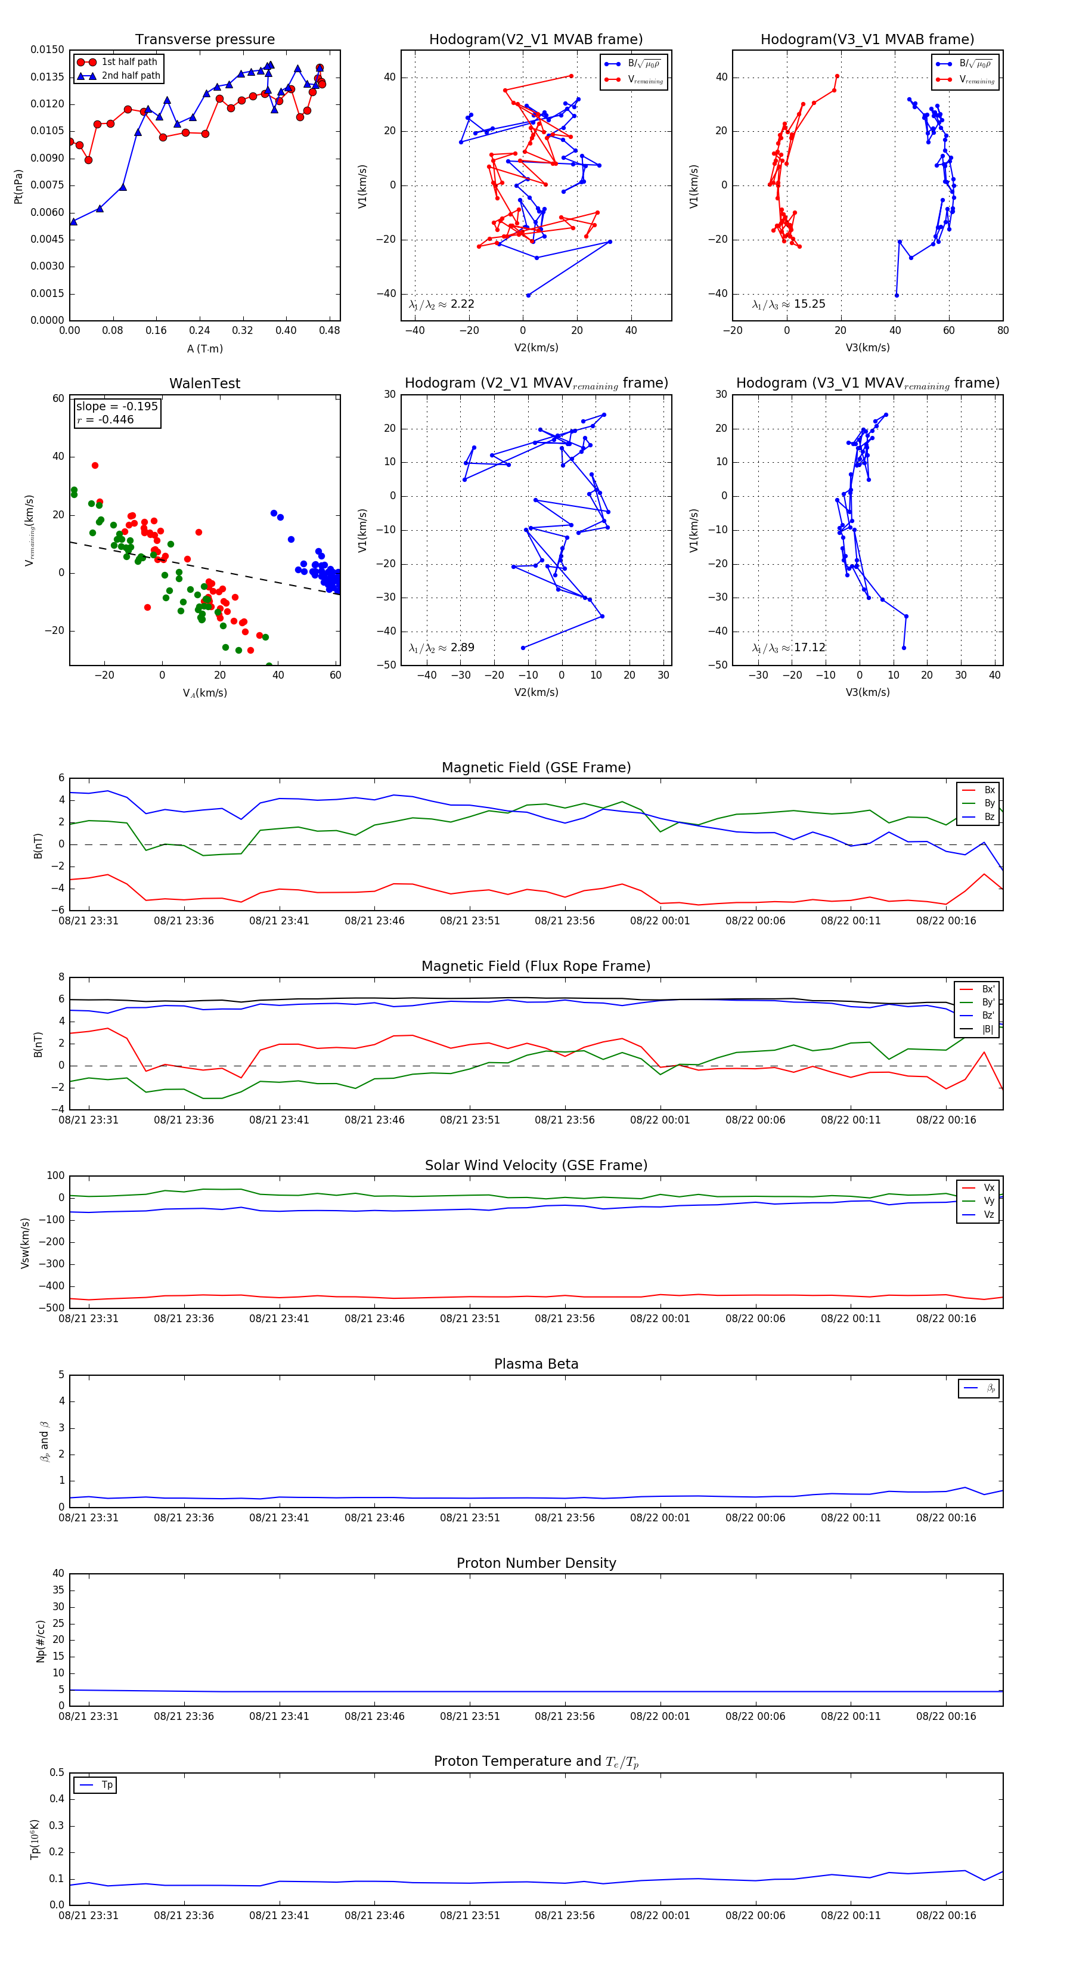Select the λ1/λ3 ≈ 15.25 annotation
Image resolution: width=1073 pixels, height=1968 pixels.
coord(788,304)
